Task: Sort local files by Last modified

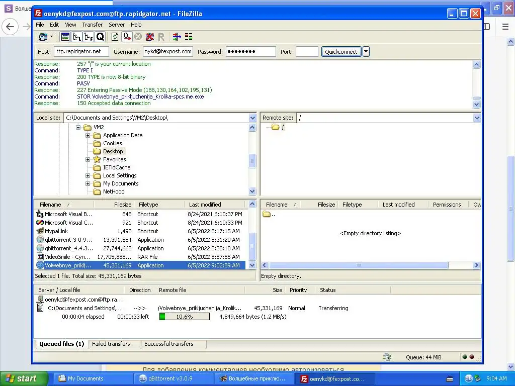Action: click(x=214, y=205)
